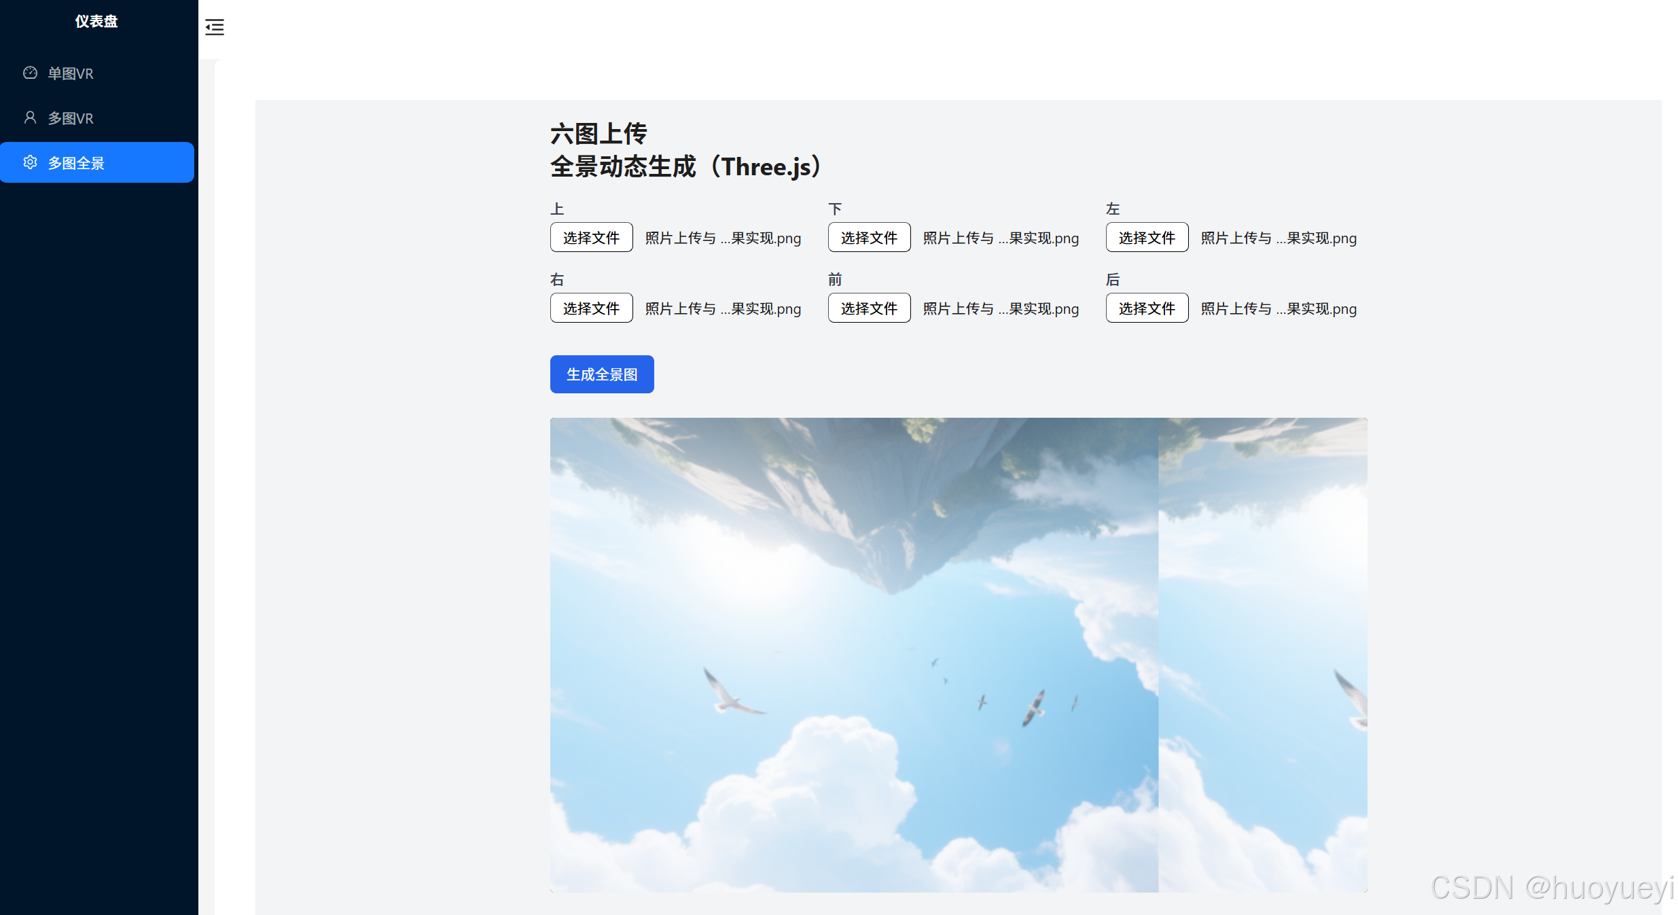
Task: Open the 单图VR menu item
Action: [71, 73]
